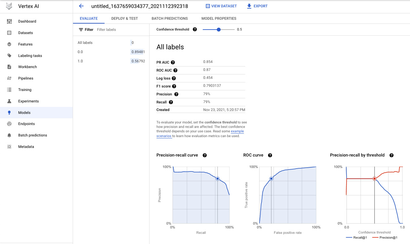This screenshot has height=244, width=410.
Task: Open Datasets from the sidebar
Action: 26,33
